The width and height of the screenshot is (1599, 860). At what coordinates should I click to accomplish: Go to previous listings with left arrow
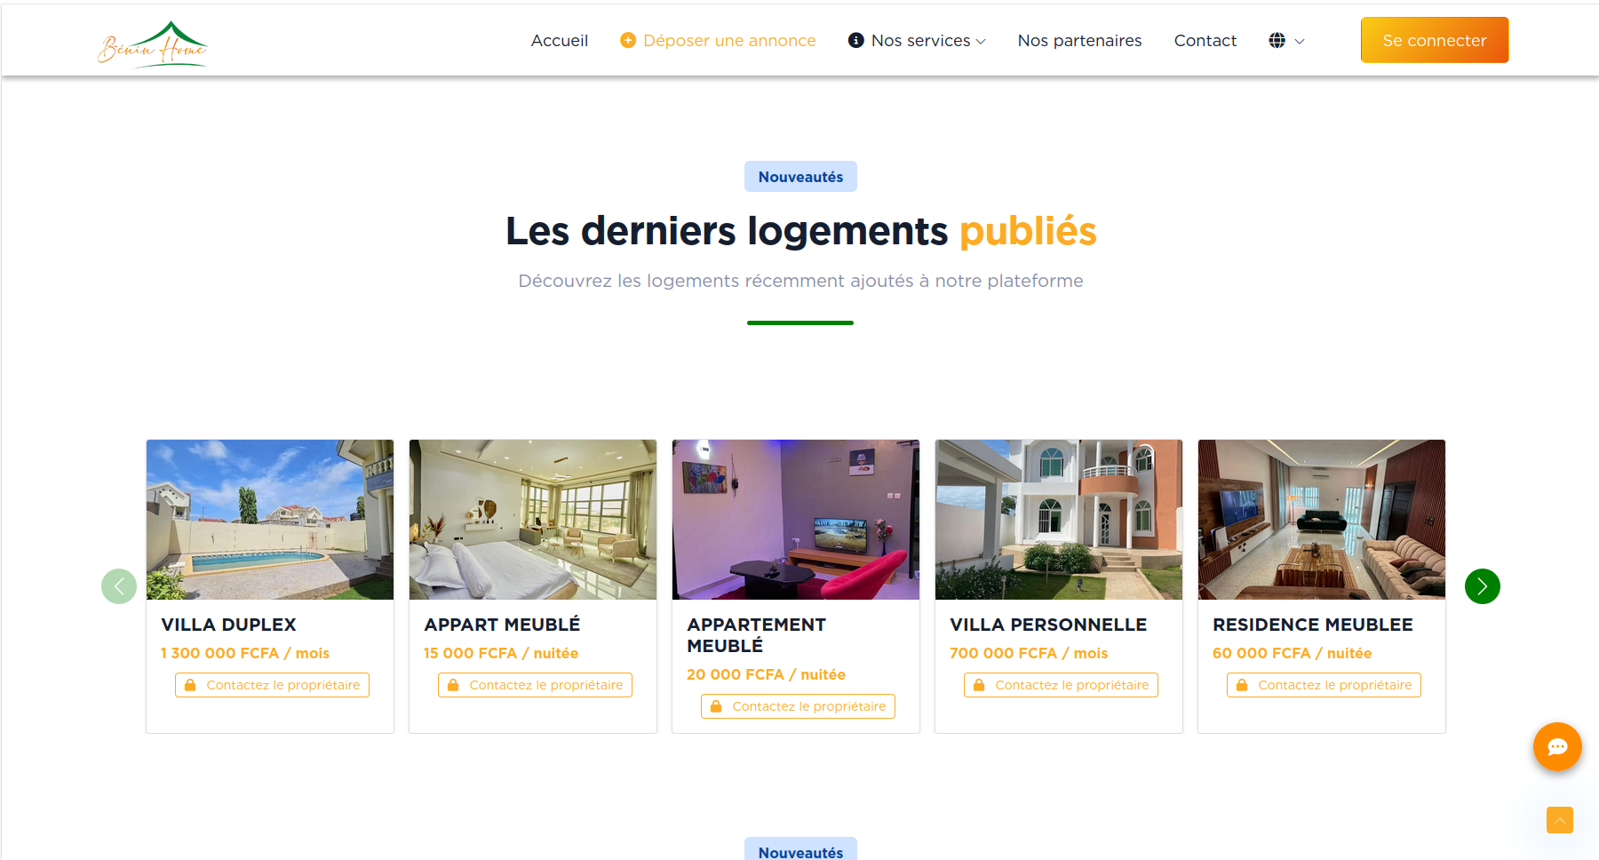click(119, 586)
